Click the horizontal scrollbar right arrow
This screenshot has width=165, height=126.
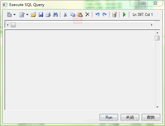coord(152,25)
